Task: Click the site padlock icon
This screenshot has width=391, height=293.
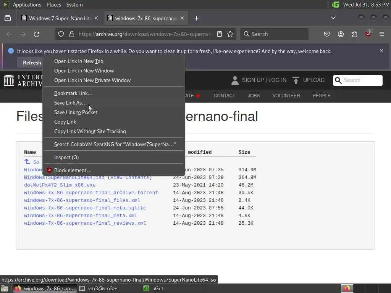Action: [72, 34]
